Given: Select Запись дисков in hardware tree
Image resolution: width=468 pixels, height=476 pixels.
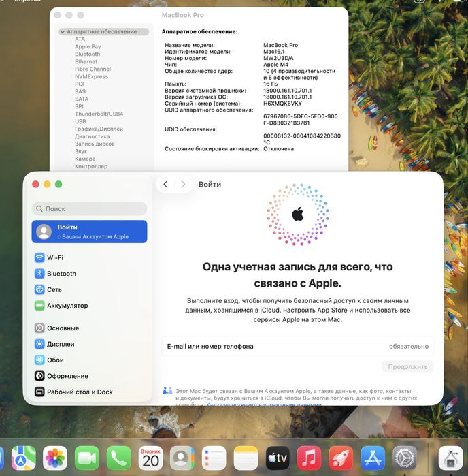Looking at the screenshot, I should coord(95,144).
